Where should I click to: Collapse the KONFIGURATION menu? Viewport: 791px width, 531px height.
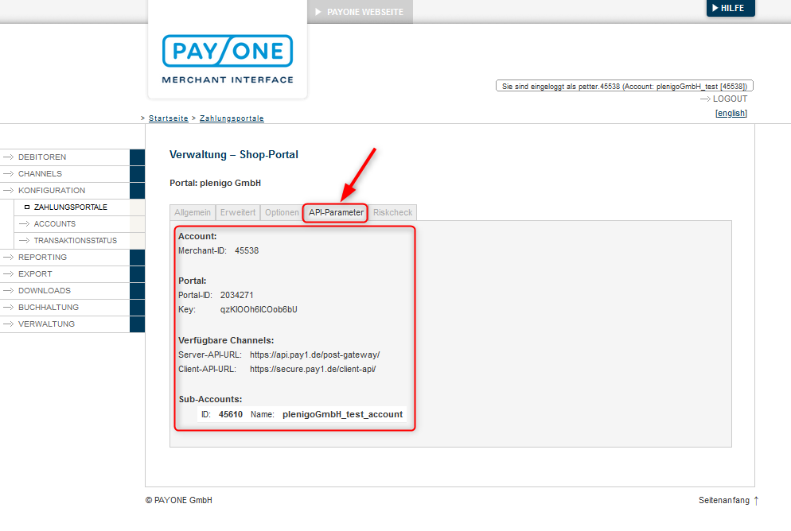click(x=52, y=191)
